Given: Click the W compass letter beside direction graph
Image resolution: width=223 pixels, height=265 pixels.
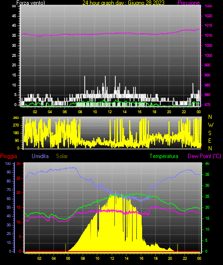Looking at the screenshot, I should point(211,125).
